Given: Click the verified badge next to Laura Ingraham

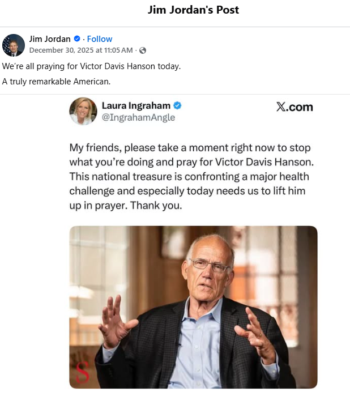Looking at the screenshot, I should pos(177,105).
